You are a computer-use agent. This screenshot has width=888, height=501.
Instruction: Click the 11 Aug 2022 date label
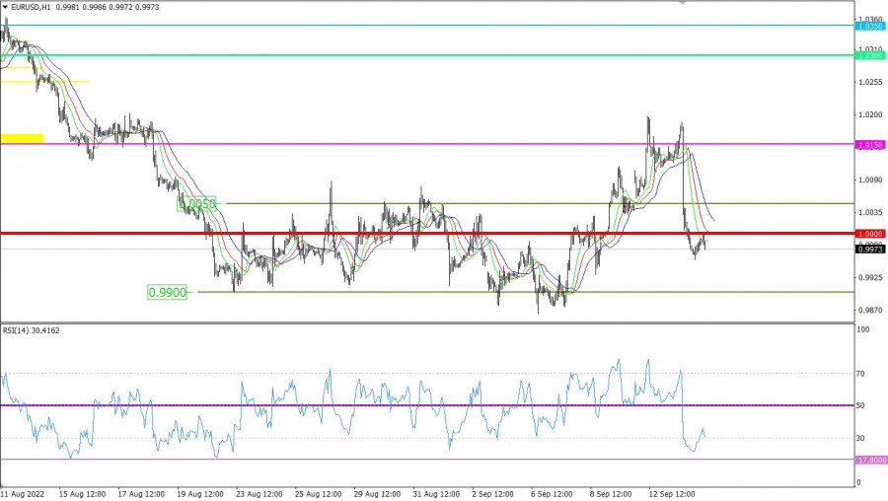(24, 492)
